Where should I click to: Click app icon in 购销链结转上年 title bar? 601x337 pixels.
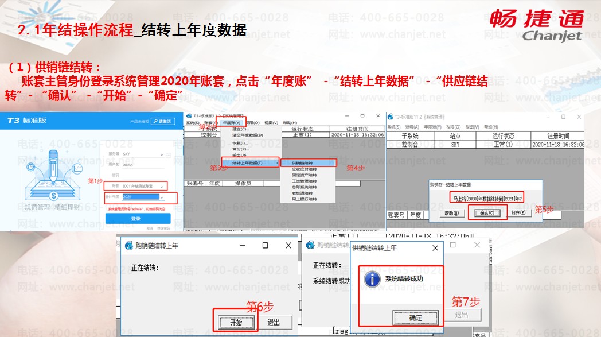[129, 245]
